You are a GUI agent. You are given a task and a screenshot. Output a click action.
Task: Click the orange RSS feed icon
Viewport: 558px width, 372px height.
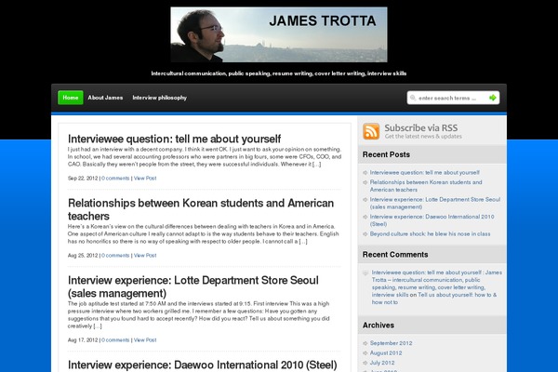coord(371,131)
